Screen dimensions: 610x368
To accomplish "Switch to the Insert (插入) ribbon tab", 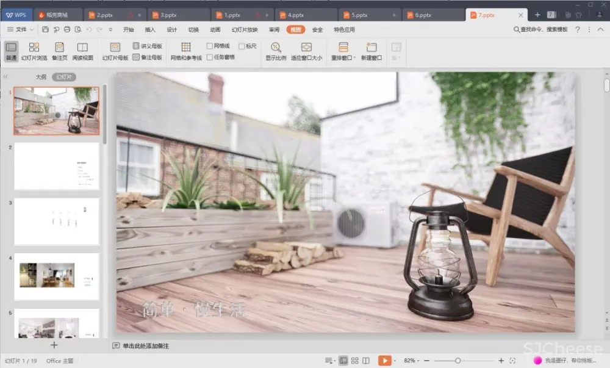I will coord(150,29).
